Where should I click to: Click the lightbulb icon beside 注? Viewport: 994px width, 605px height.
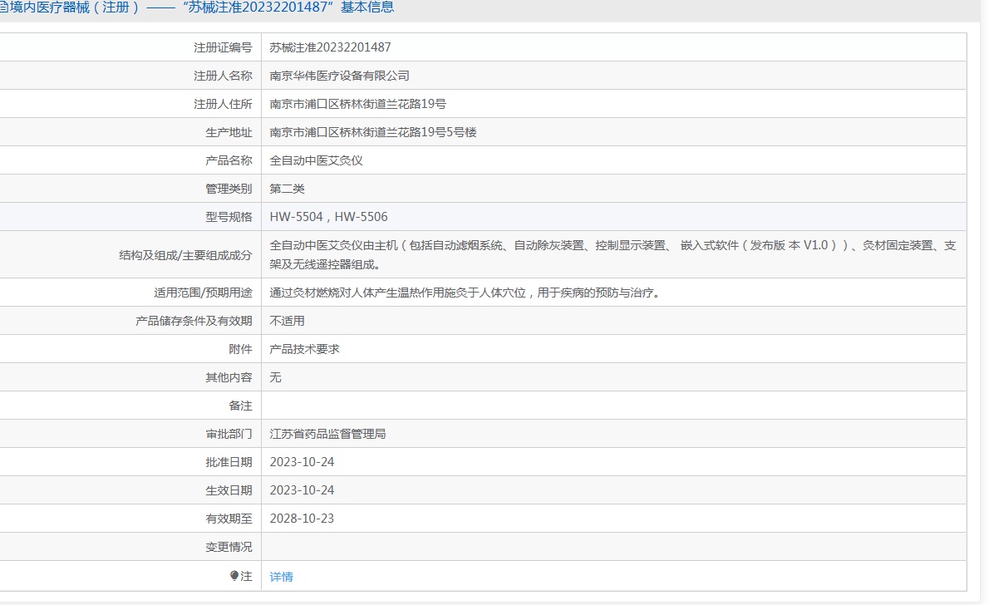pyautogui.click(x=234, y=576)
